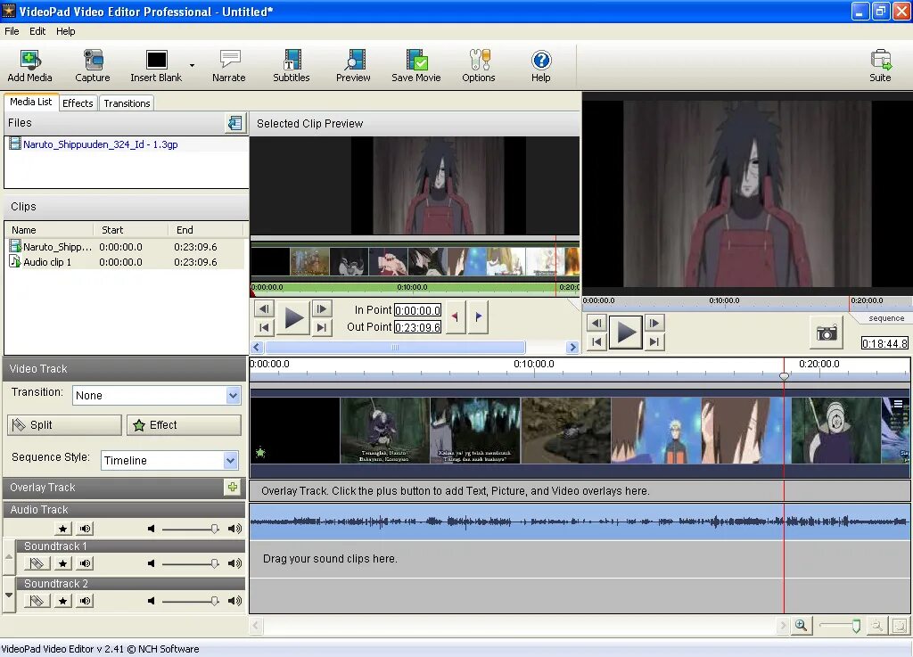913x657 pixels.
Task: Toggle mute on the Audio Track
Action: 85,529
